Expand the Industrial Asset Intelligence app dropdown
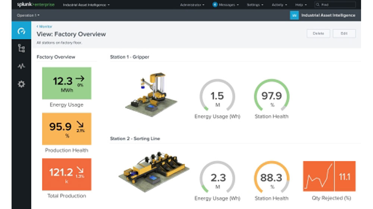 coord(86,5)
